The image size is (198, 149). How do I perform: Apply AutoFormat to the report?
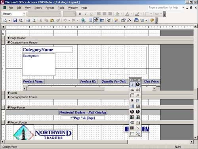[x=109, y=20]
